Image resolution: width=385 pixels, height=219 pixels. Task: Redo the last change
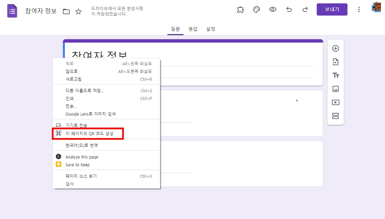pyautogui.click(x=305, y=9)
